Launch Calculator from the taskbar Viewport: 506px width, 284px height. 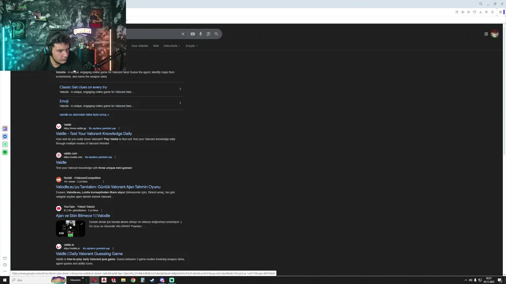coord(143,280)
